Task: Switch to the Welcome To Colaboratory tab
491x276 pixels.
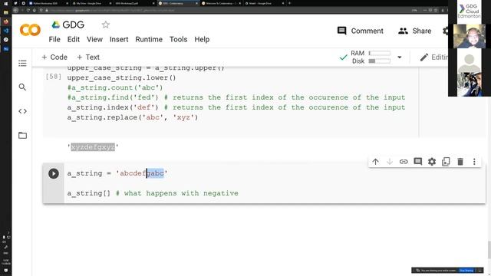Action: click(x=221, y=3)
